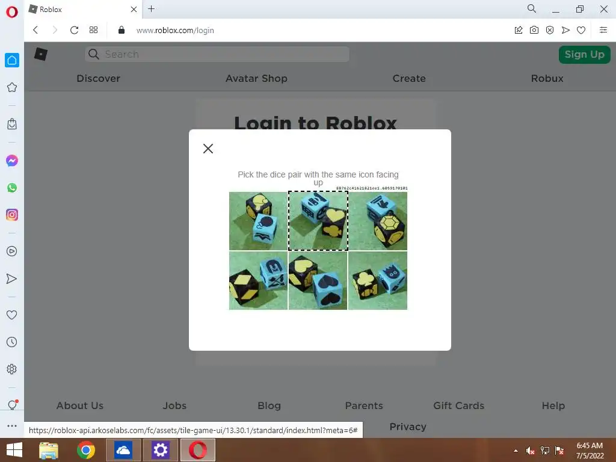616x462 pixels.
Task: Send page to My Flow
Action: 565,30
